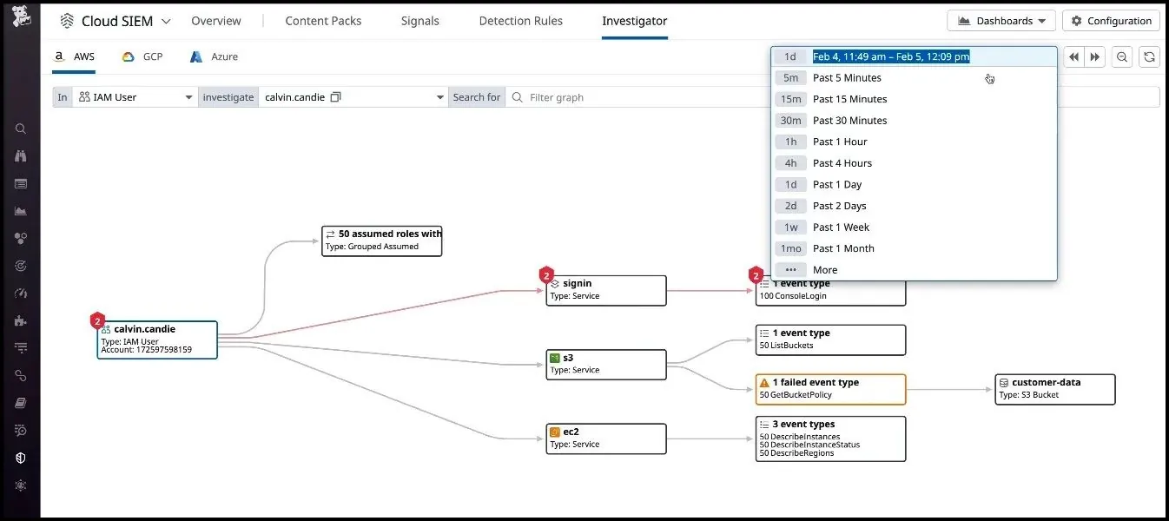Select the Past 1 Day time range

(914, 184)
